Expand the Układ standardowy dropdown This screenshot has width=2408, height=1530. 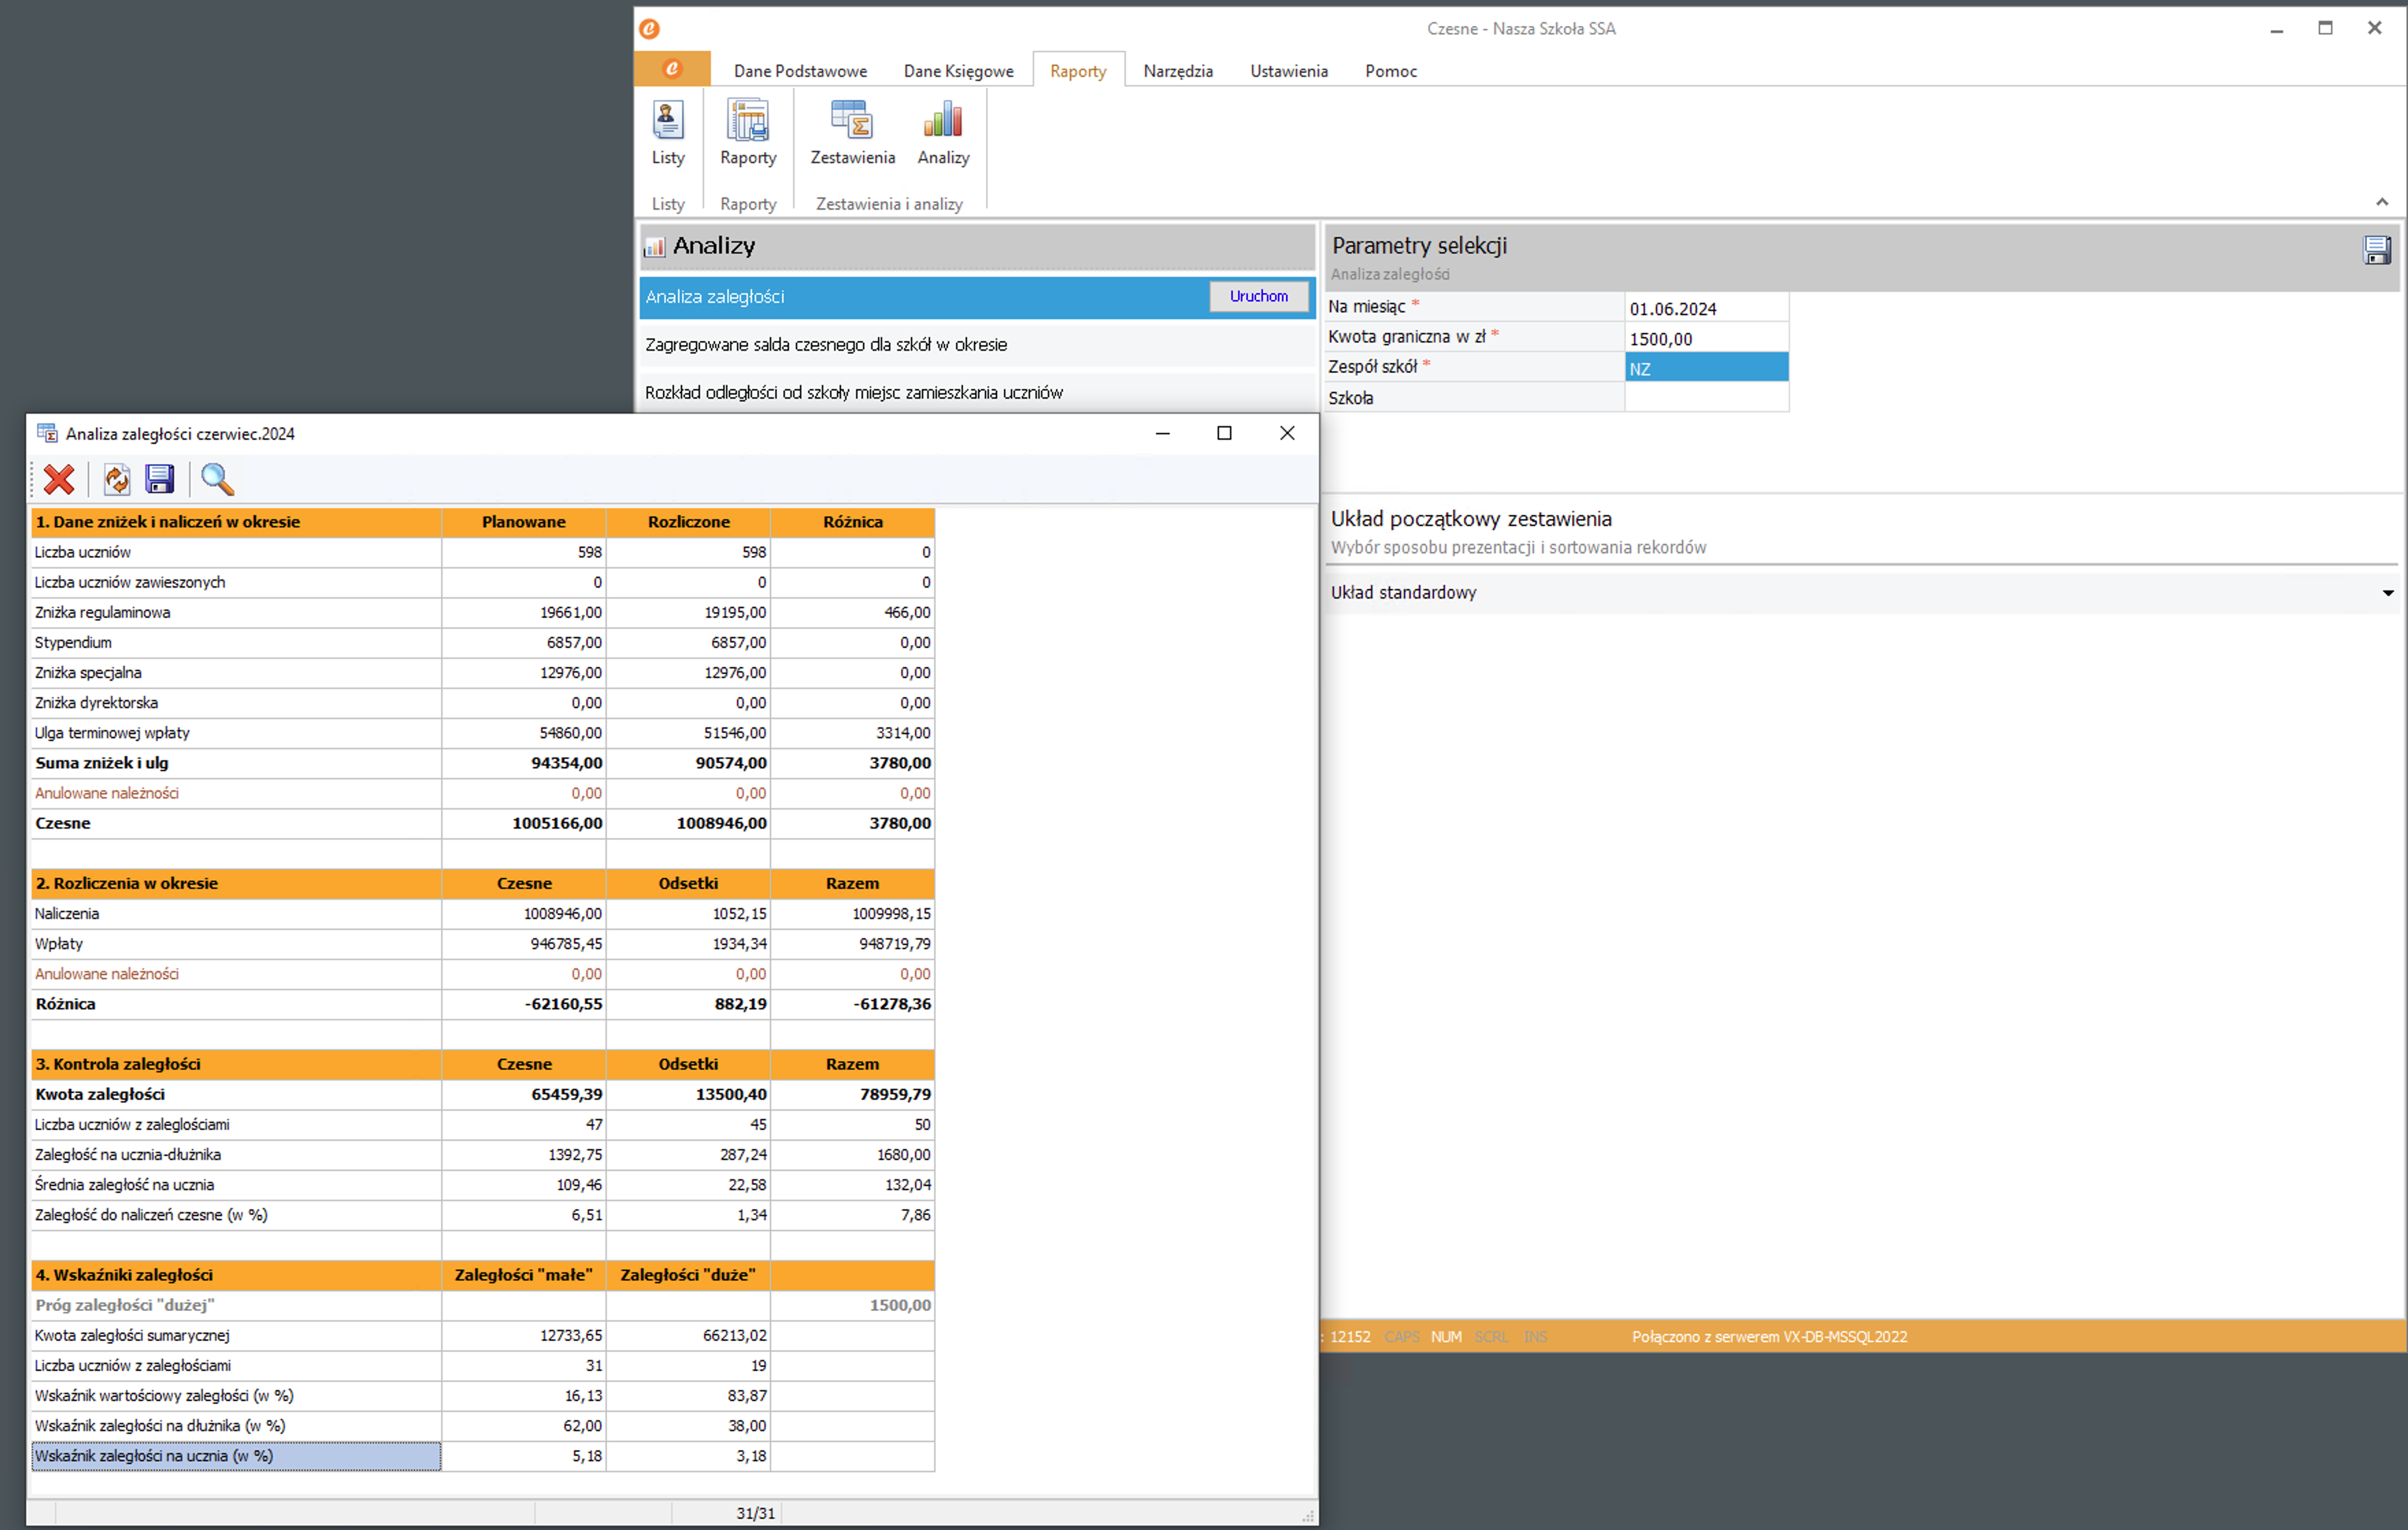pyautogui.click(x=2387, y=593)
